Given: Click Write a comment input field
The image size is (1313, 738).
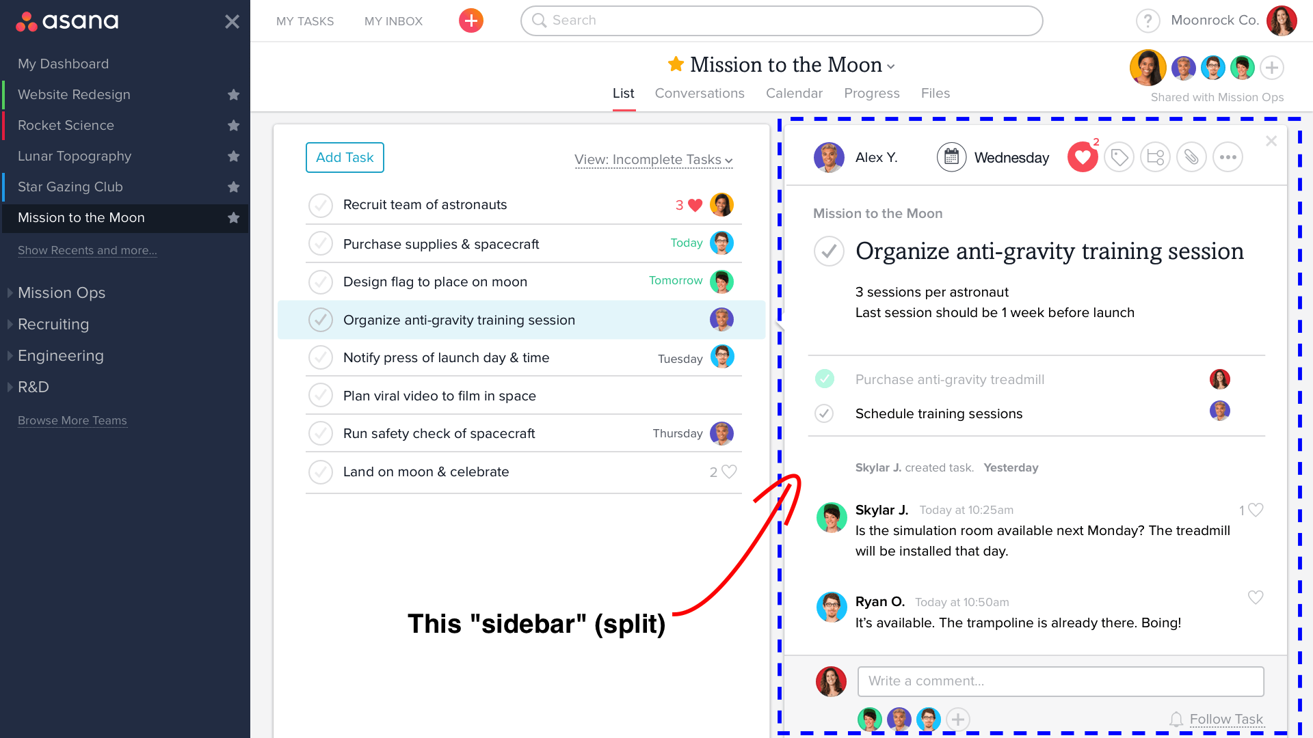Looking at the screenshot, I should [x=1059, y=681].
